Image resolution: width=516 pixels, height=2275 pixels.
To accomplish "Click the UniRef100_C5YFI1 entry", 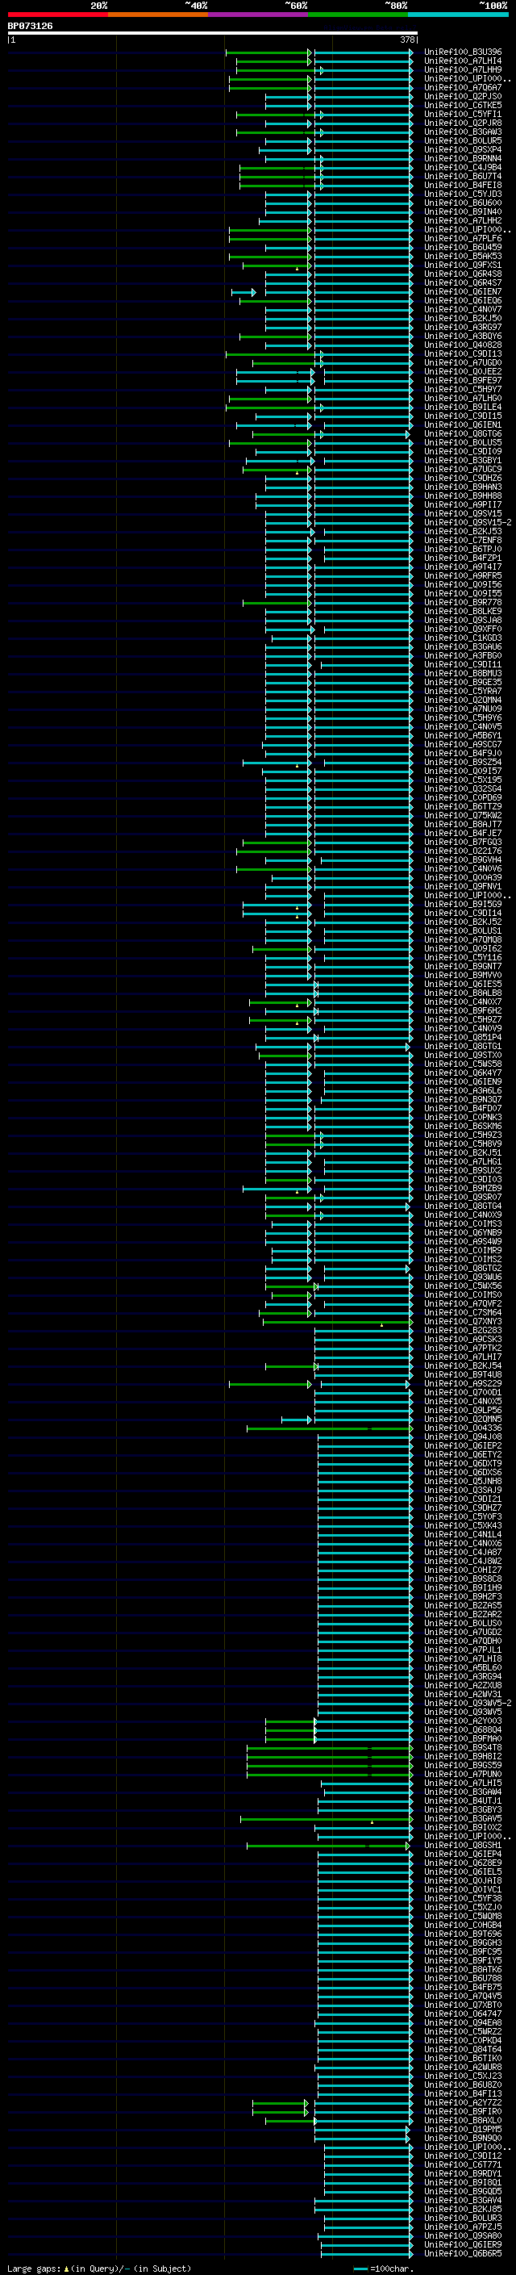I will coord(463,114).
